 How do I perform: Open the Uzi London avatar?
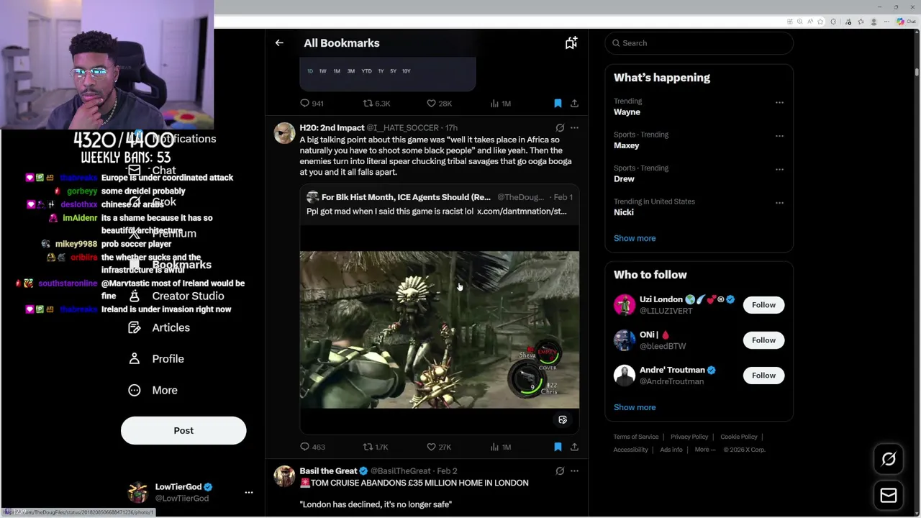[x=625, y=305]
